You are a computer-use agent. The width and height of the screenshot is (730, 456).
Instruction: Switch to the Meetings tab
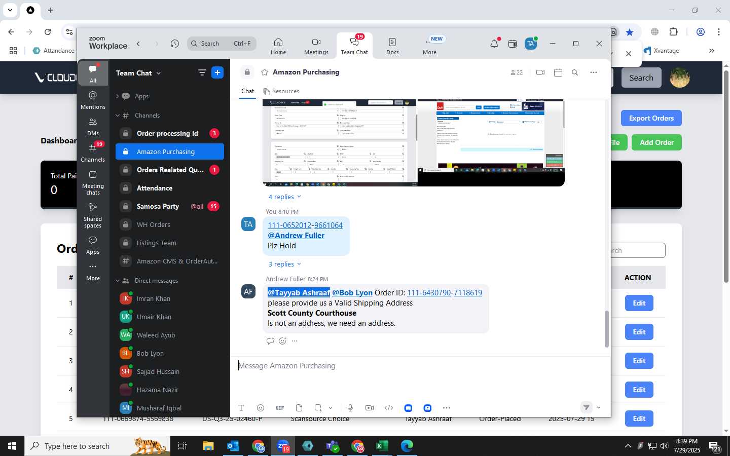tap(316, 46)
